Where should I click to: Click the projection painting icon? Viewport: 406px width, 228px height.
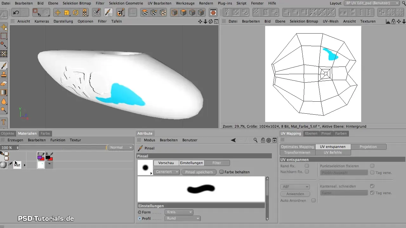coord(121,13)
